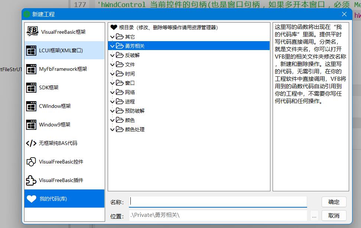
Task: Click the 确定 confirm button
Action: [334, 202]
